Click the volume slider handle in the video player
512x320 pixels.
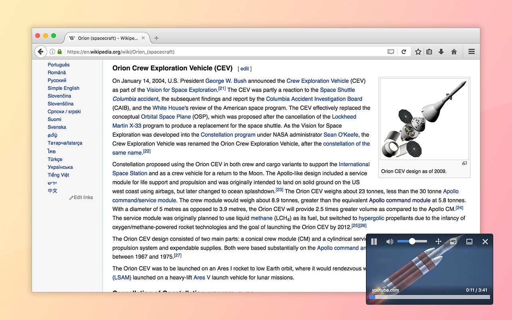click(x=412, y=241)
